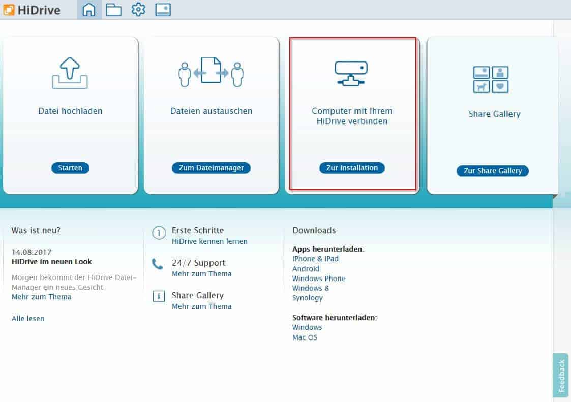This screenshot has width=571, height=402.
Task: Click the file exchange people icon
Action: [x=211, y=72]
